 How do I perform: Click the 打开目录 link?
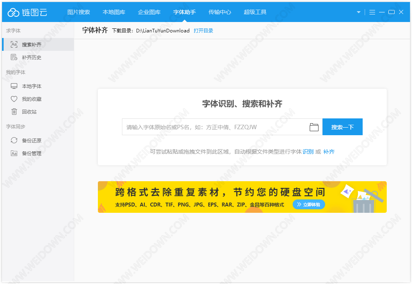click(203, 31)
